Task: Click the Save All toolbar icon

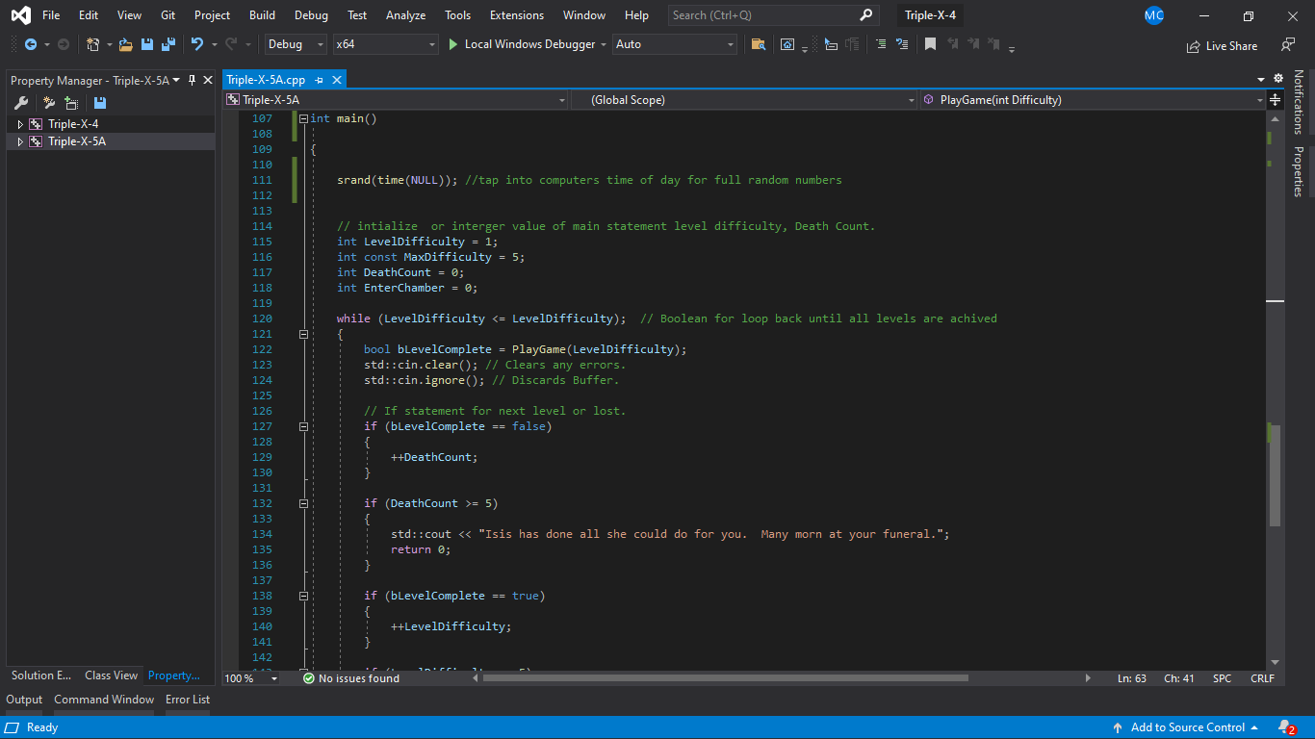Action: tap(168, 44)
